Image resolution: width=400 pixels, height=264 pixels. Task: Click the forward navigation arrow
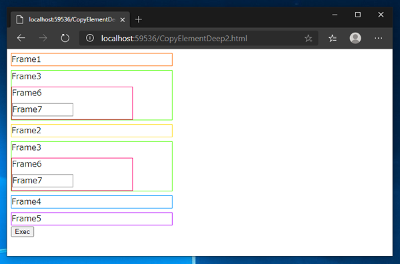coord(43,38)
